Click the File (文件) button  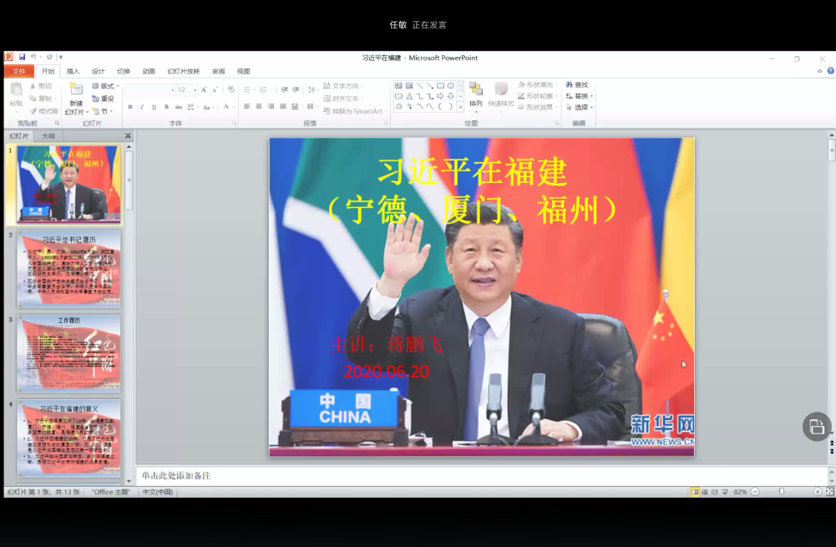click(18, 71)
